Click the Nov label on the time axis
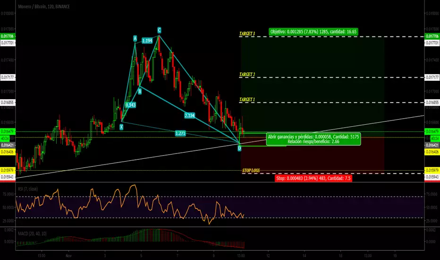440x260 pixels. tap(68, 256)
